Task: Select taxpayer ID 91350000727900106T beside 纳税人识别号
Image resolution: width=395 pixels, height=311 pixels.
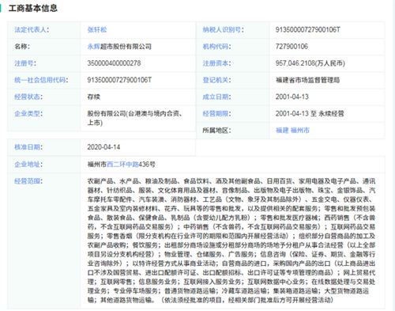Action: pos(308,30)
